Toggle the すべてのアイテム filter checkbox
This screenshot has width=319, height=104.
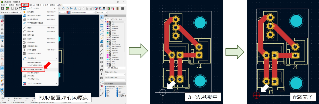(x=106, y=87)
